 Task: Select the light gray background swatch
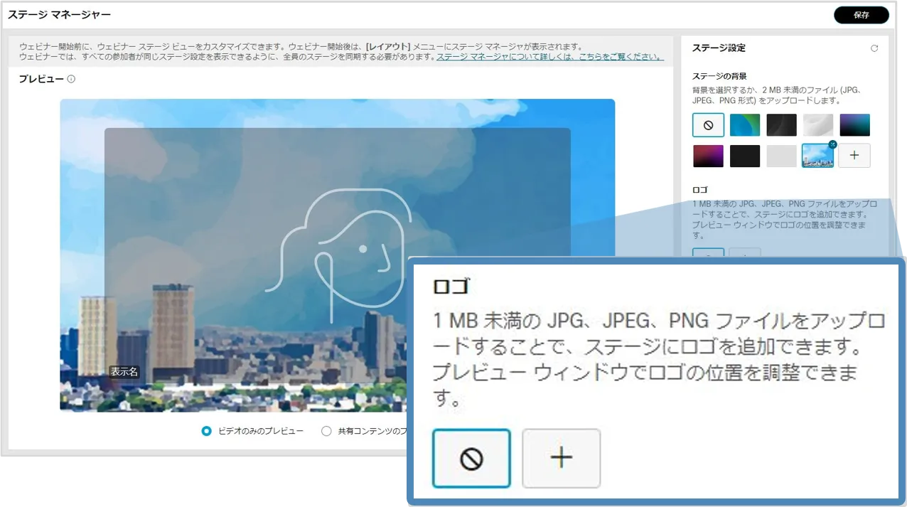click(x=781, y=156)
